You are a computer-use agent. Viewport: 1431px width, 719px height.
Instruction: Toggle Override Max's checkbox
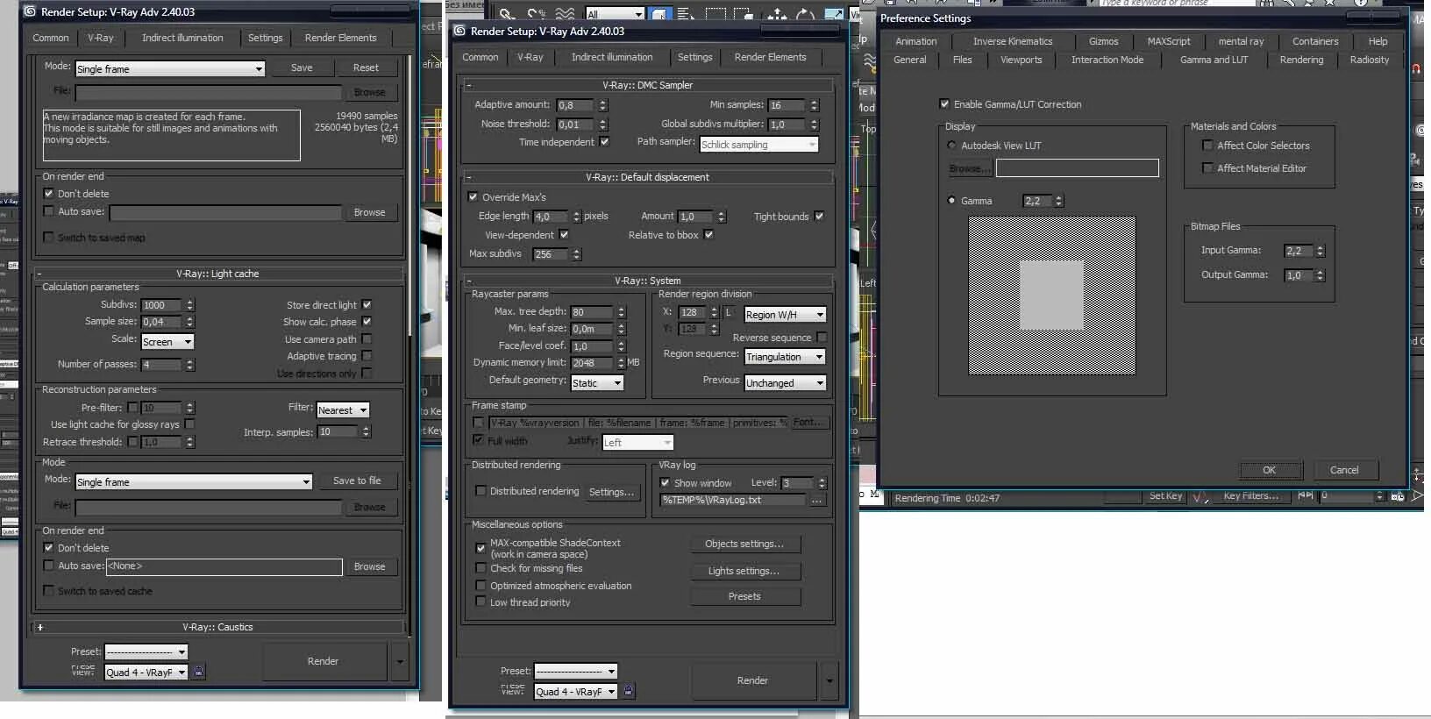click(473, 197)
